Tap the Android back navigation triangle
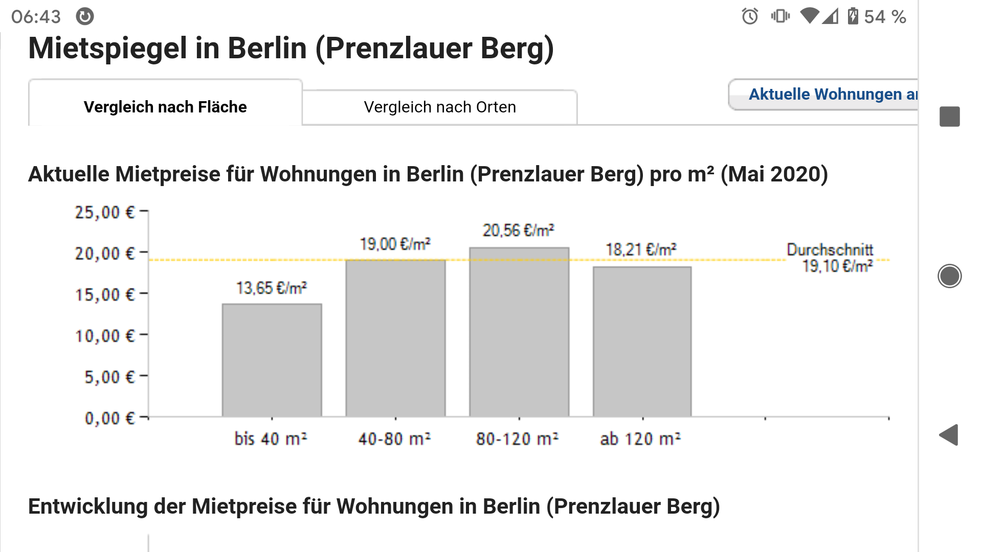Screen dimensions: 982x552 [949, 435]
